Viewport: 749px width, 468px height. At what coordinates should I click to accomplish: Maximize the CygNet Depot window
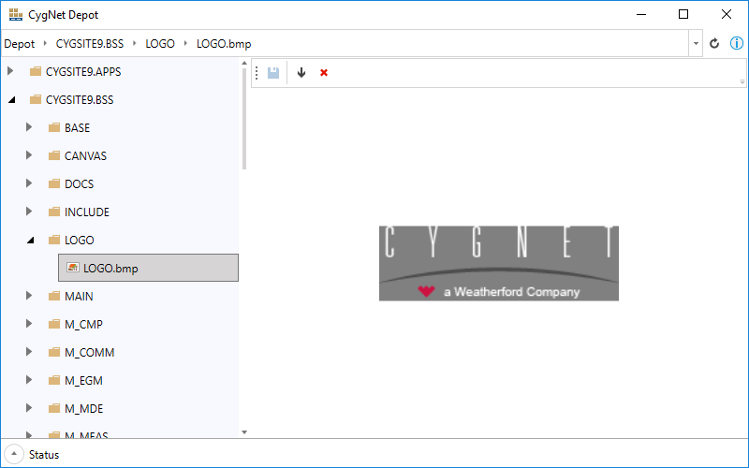pyautogui.click(x=683, y=14)
